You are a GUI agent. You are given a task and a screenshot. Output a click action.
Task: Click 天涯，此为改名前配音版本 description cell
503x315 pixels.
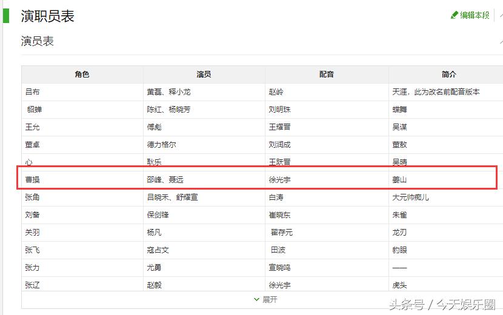click(x=446, y=92)
